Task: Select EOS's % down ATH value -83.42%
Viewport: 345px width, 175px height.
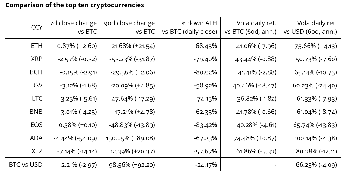Action: coord(205,125)
